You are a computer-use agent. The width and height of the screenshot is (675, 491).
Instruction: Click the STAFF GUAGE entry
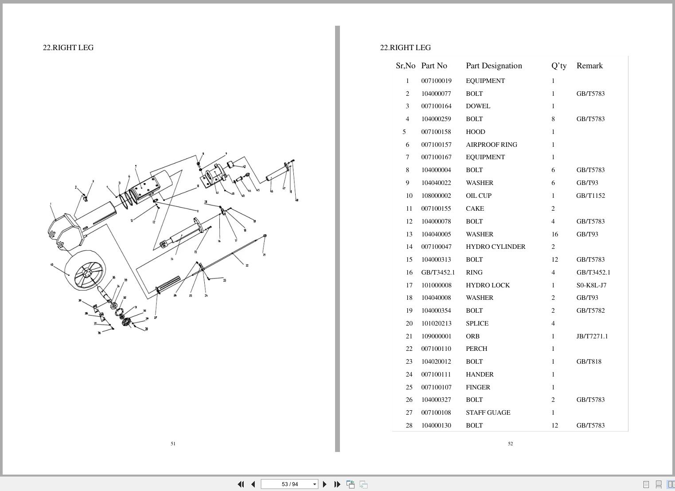pyautogui.click(x=488, y=412)
